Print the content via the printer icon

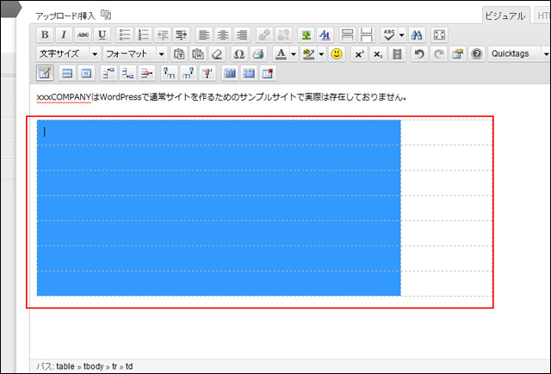point(258,54)
